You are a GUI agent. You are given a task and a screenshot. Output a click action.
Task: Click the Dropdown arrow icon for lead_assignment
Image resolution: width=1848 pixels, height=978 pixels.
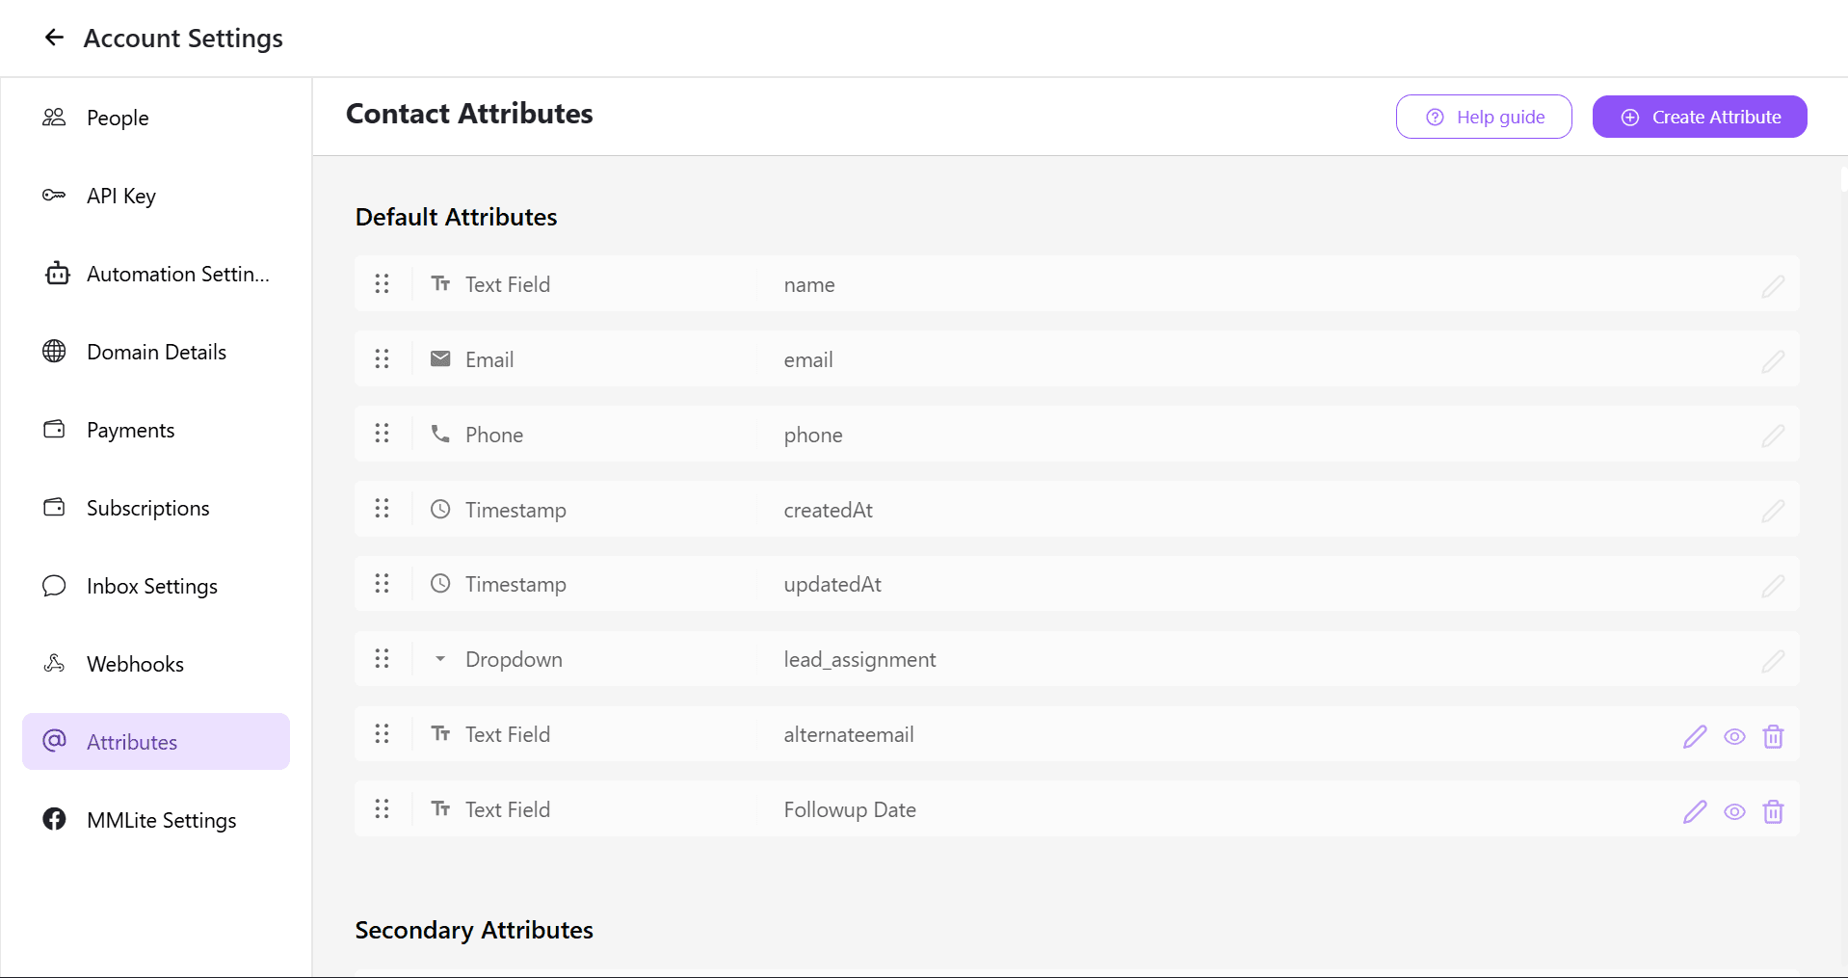tap(440, 659)
